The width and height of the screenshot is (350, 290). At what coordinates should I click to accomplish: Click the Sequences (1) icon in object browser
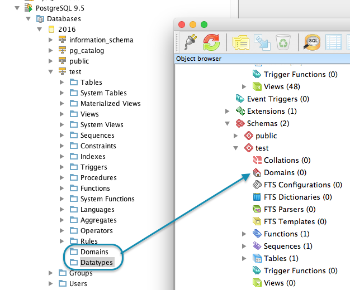pyautogui.click(x=257, y=246)
